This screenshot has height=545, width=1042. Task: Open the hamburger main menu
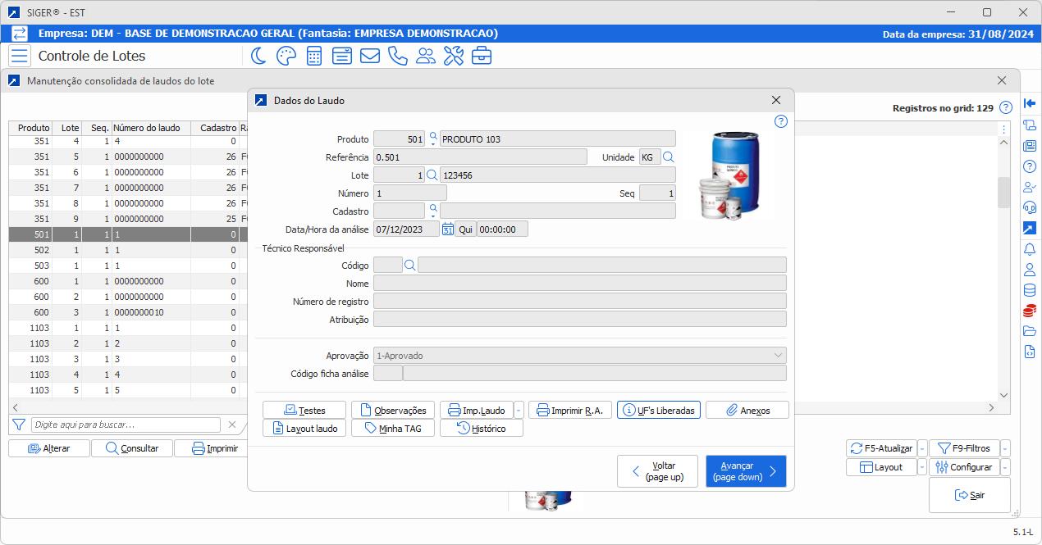point(20,56)
